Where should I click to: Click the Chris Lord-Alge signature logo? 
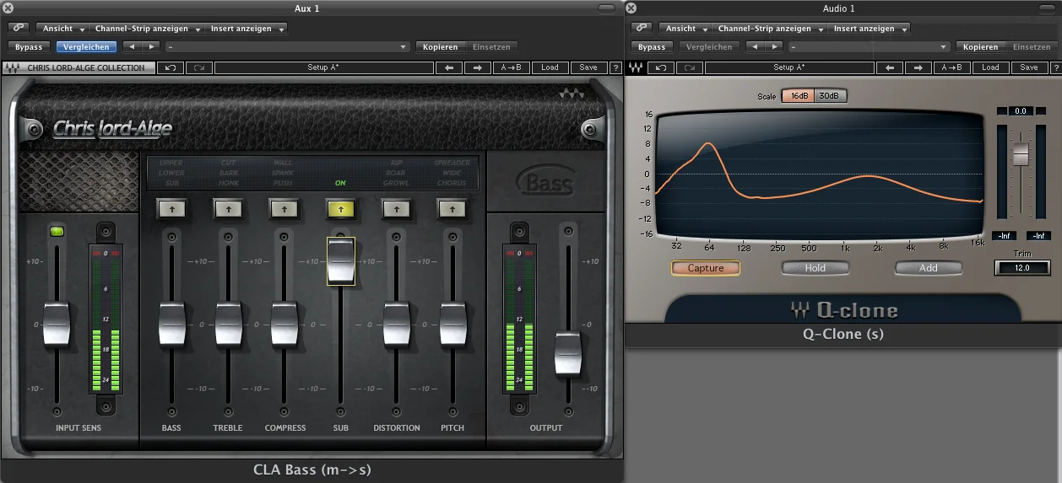tap(112, 129)
